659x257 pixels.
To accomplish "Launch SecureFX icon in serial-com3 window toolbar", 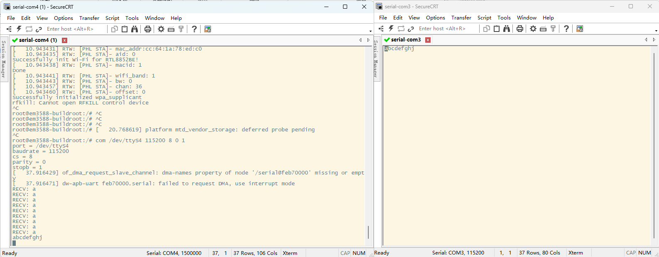I will (580, 29).
